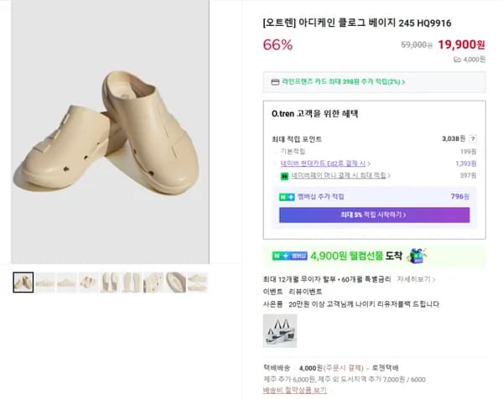Screen dimensions: 503x399
Task: Click the N+ membership badge beside 멤버십 추가 적립
Action: (x=287, y=197)
